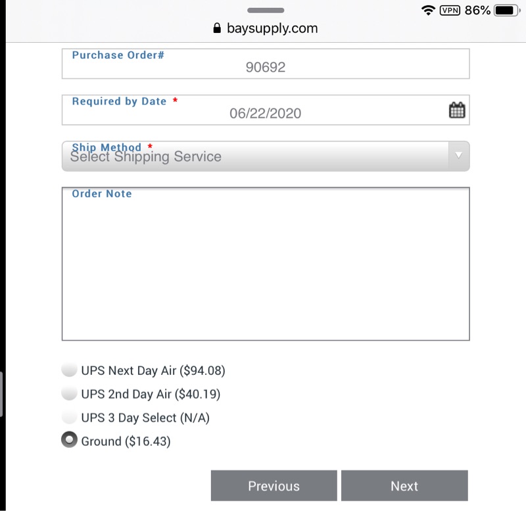Tap the Wi-Fi status icon
Screen dimensions: 526x511
point(429,11)
